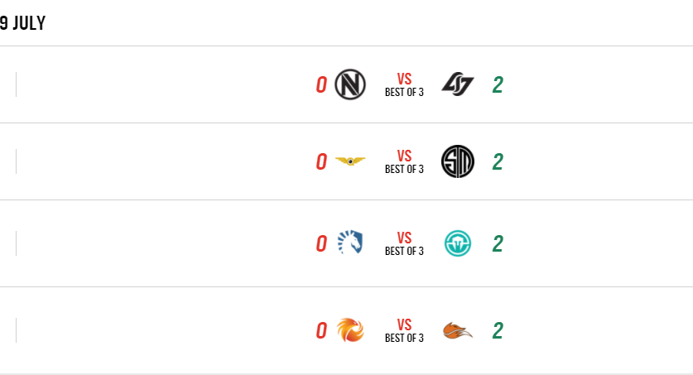Image resolution: width=693 pixels, height=375 pixels.
Task: Click the green 2 score beside CLG
Action: (498, 85)
